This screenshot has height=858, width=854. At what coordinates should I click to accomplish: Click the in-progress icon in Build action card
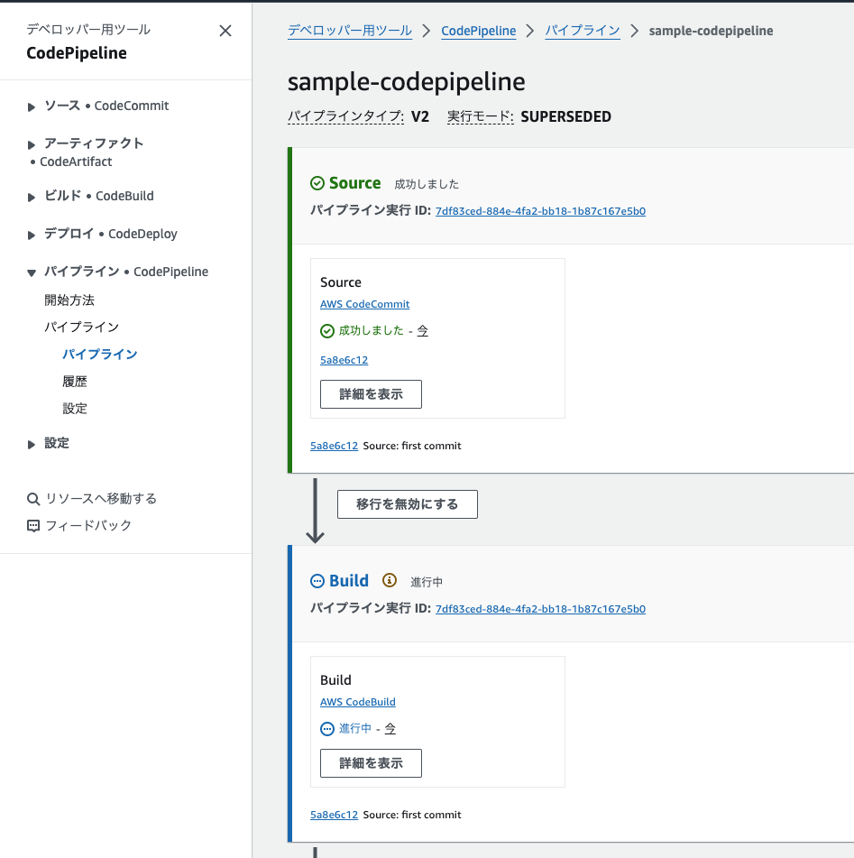point(327,729)
